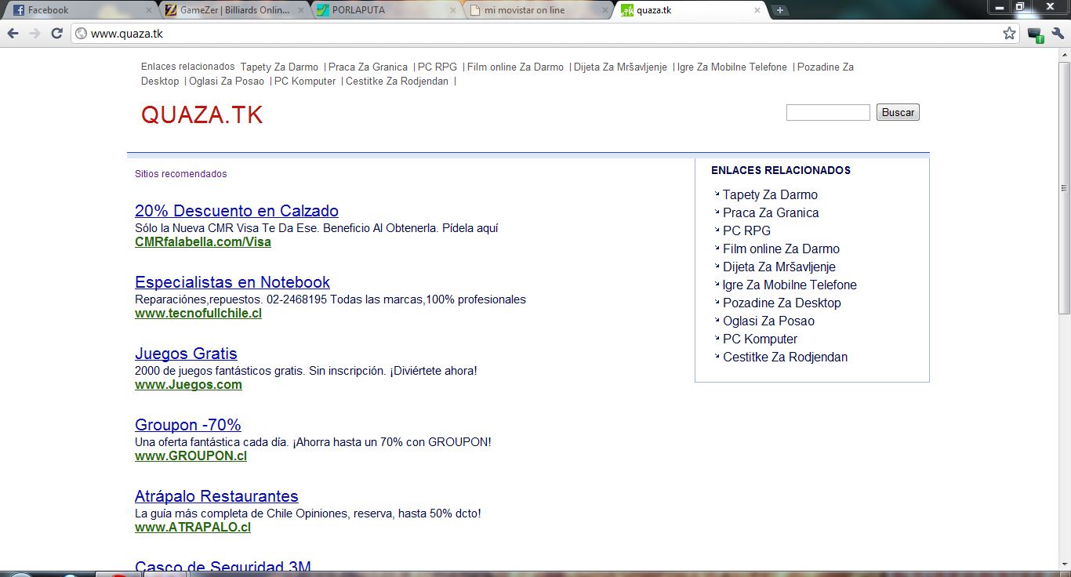Image resolution: width=1071 pixels, height=577 pixels.
Task: Reload the quaza.tk page
Action: click(x=56, y=34)
